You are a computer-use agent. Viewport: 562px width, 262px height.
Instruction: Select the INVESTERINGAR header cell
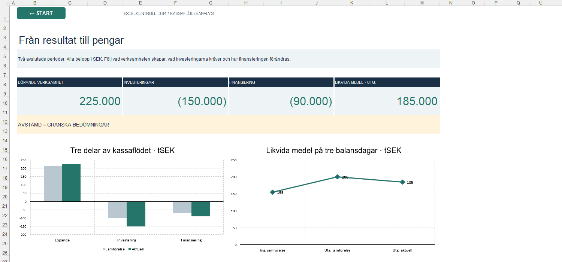(175, 82)
